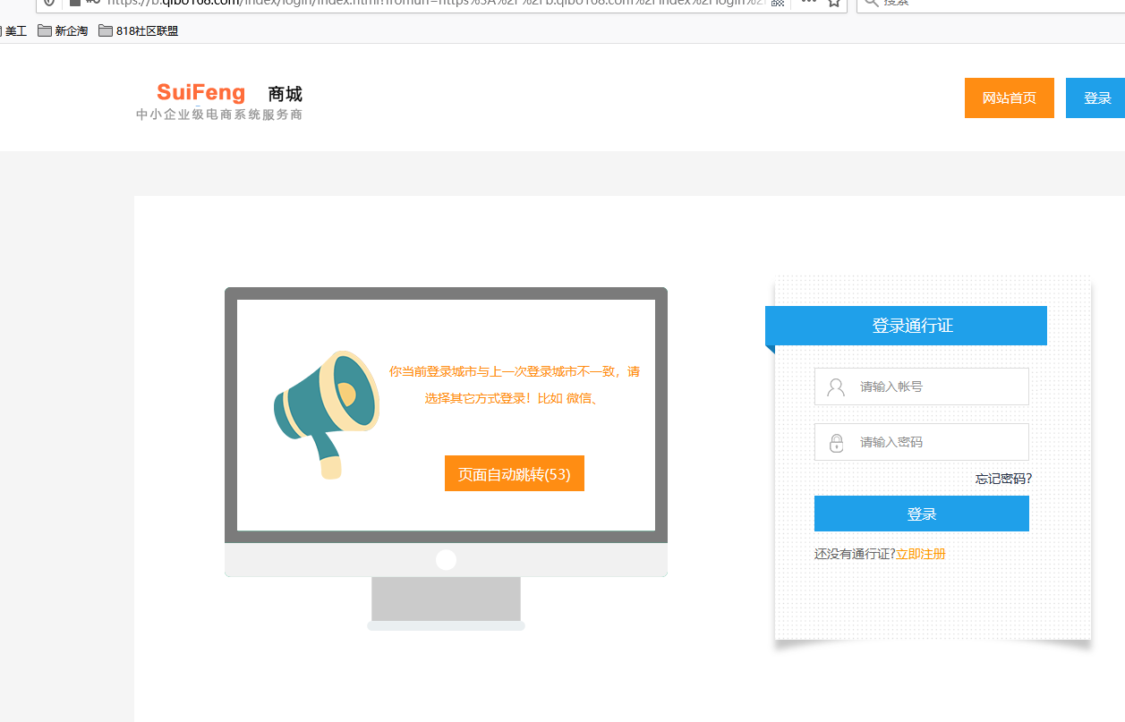Click the SuiFeng 商城 logo
The height and width of the screenshot is (722, 1125).
(x=219, y=102)
